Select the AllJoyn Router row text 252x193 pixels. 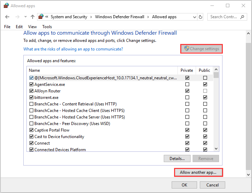point(47,91)
